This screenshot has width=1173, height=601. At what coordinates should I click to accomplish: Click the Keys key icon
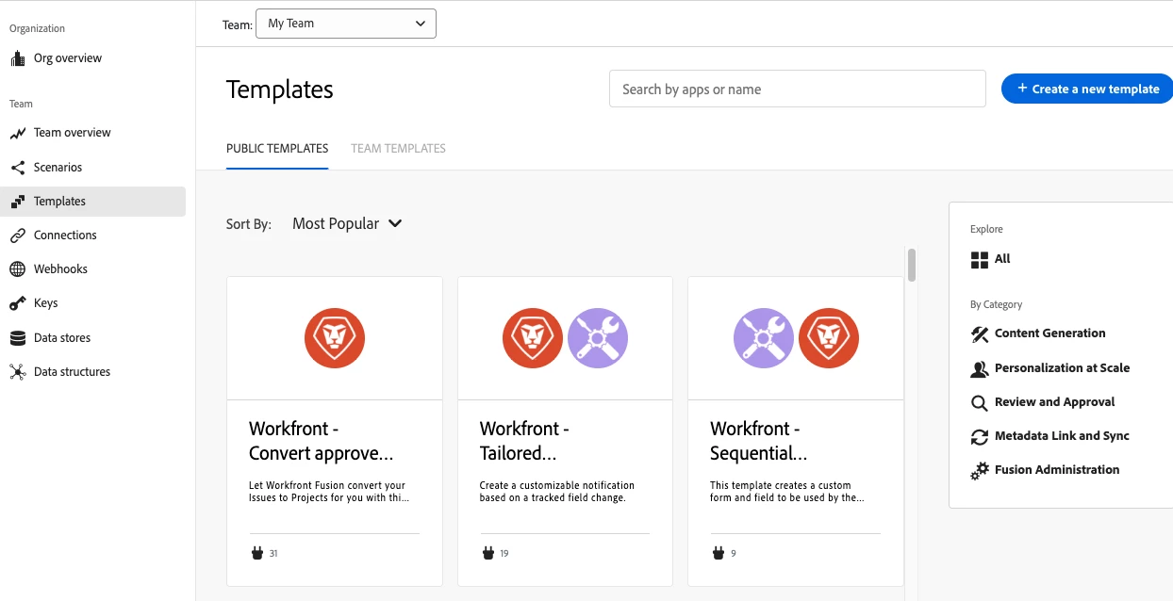click(x=18, y=303)
